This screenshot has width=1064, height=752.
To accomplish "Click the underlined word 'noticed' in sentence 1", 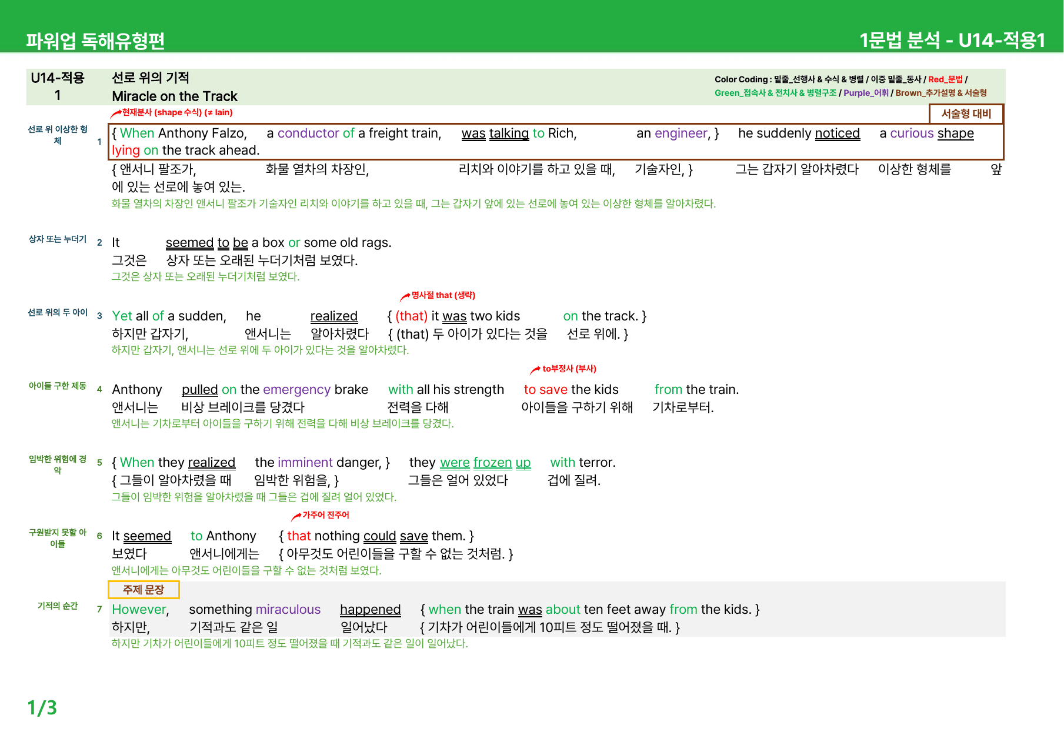I will point(838,133).
